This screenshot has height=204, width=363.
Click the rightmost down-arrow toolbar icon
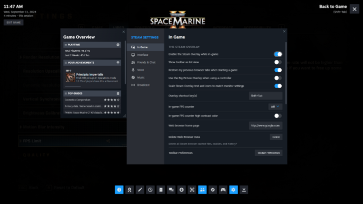coord(244,190)
